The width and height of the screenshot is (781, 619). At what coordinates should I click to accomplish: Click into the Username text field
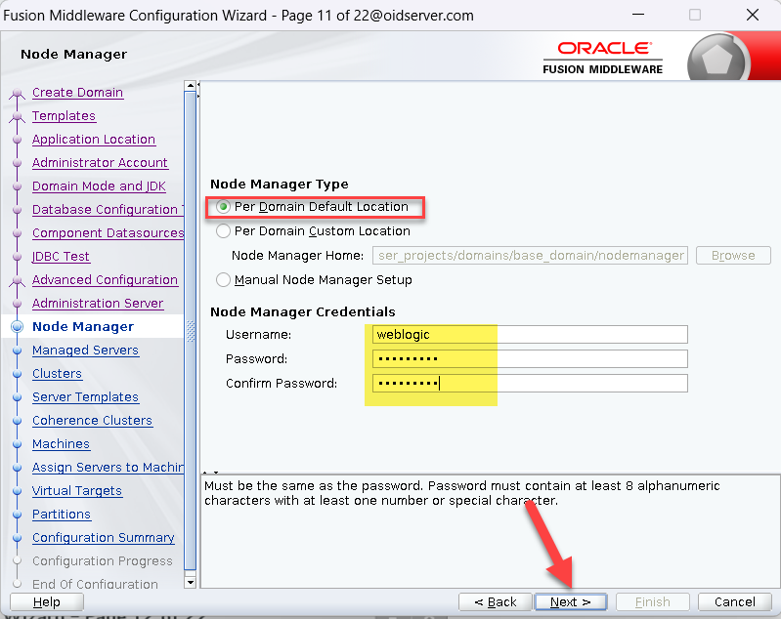coord(528,335)
